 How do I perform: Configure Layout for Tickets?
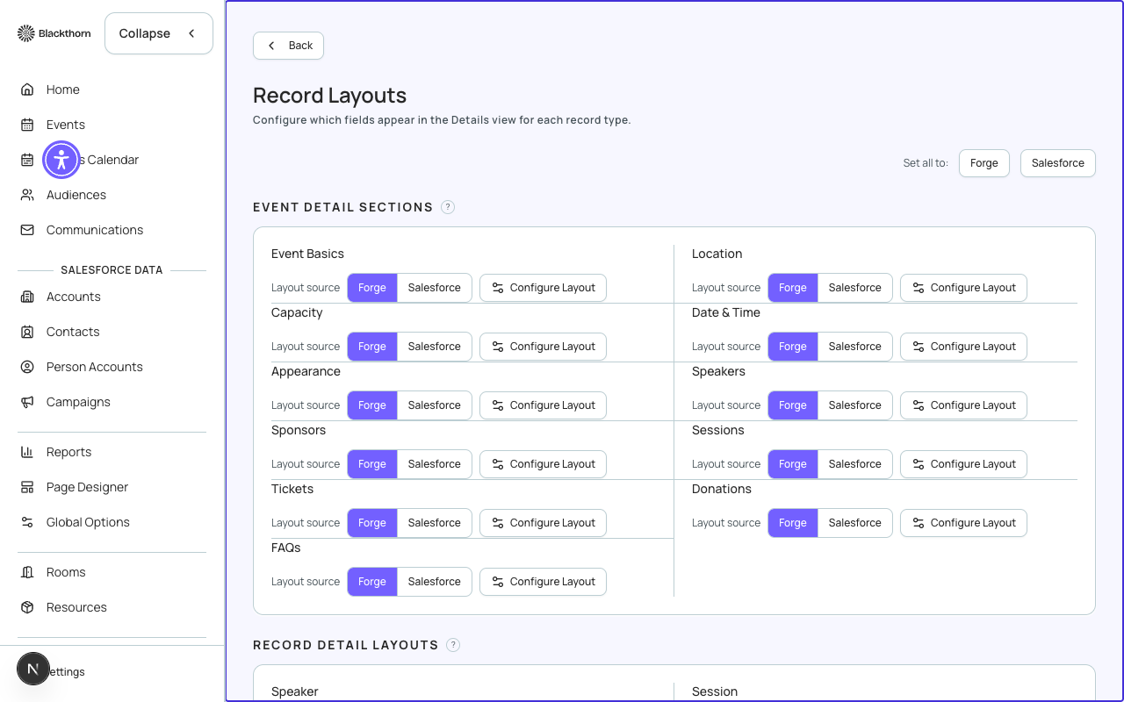coord(543,523)
